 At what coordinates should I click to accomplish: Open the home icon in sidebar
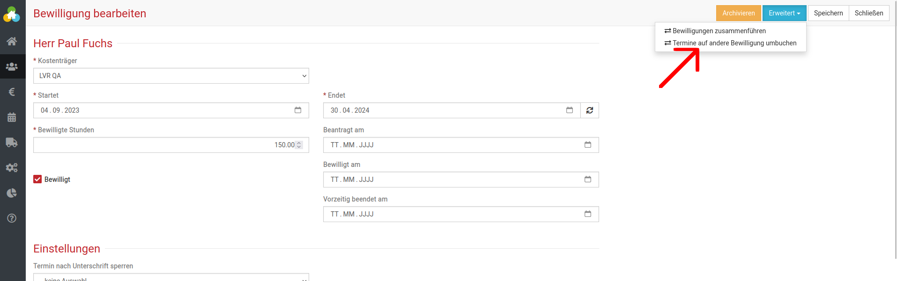click(12, 41)
